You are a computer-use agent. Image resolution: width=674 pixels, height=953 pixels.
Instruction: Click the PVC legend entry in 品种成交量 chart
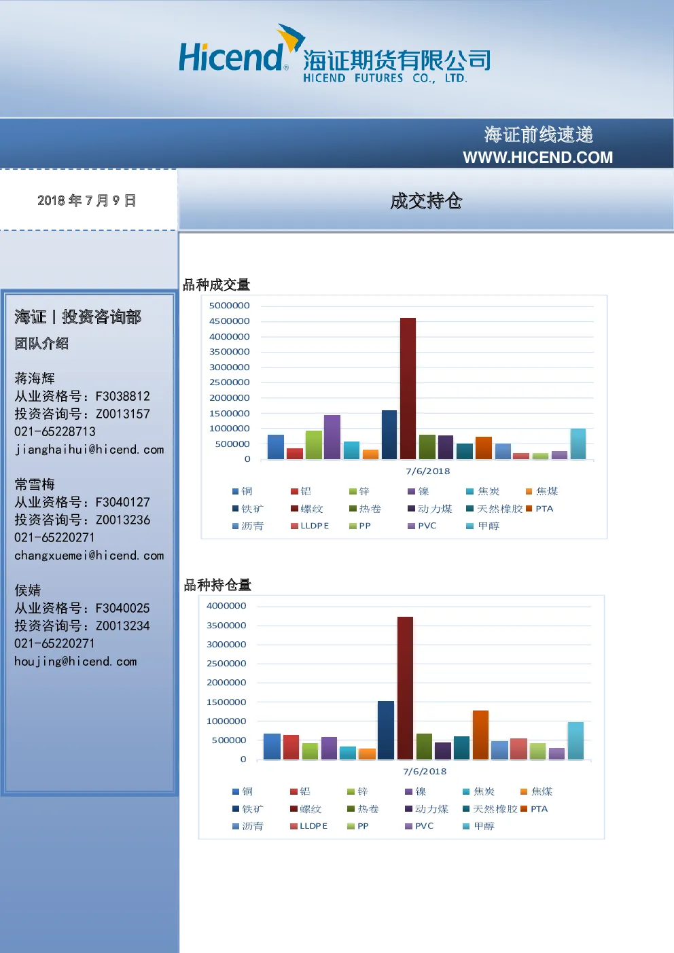(x=422, y=526)
